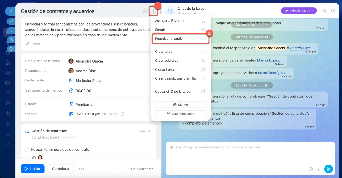This screenshot has width=342, height=178.
Task: Open the emoji picker in chat
Action: pos(310,169)
